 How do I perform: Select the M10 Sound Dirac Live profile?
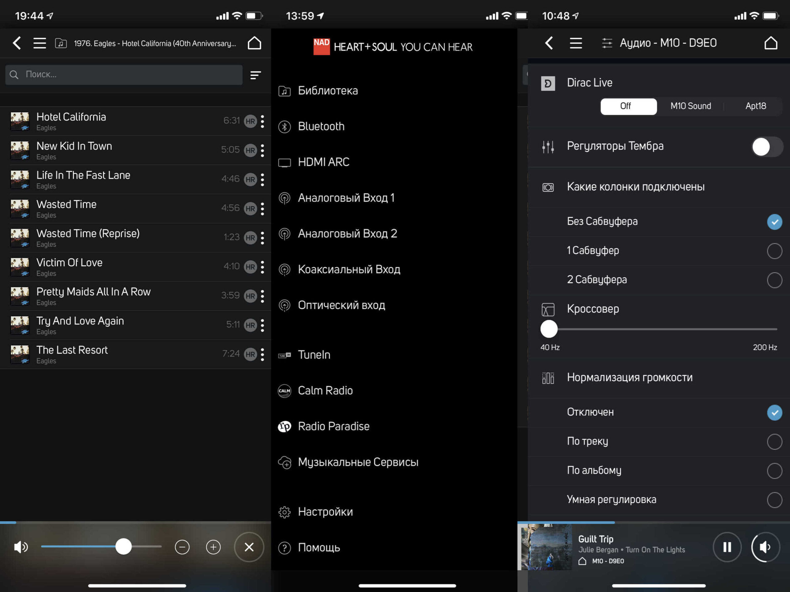(x=690, y=106)
